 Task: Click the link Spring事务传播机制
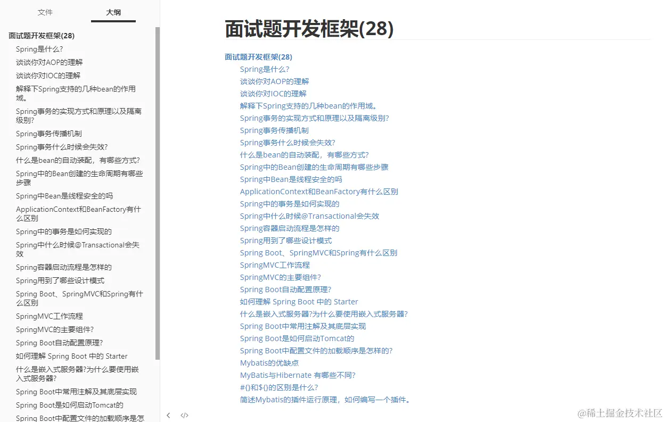coord(274,130)
